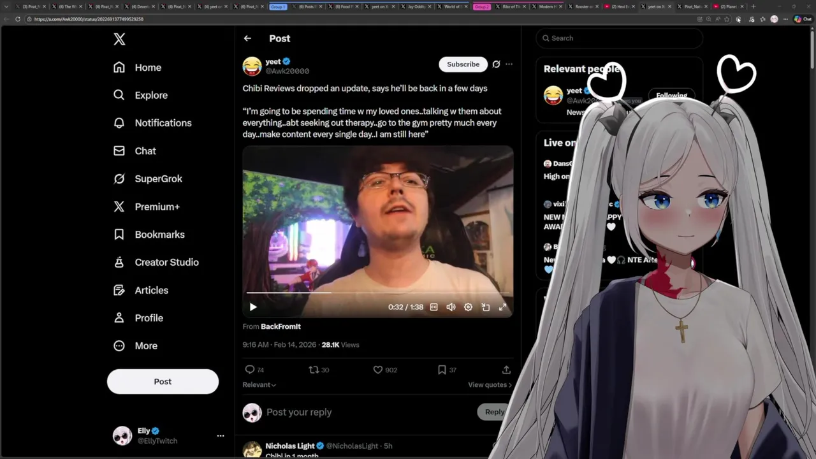This screenshot has height=459, width=816.
Task: Mute the video with the speaker icon
Action: [451, 307]
